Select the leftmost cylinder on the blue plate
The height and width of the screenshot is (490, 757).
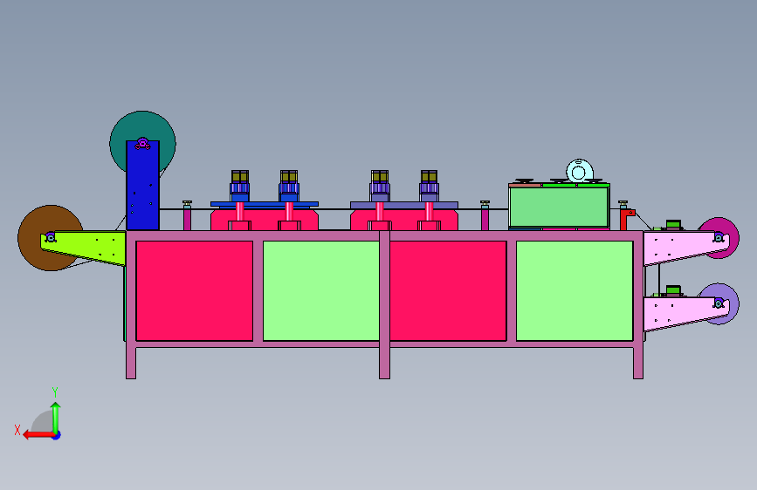[x=240, y=186]
